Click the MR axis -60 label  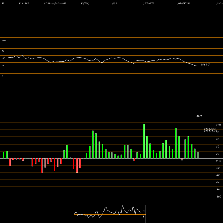[x=218, y=182]
